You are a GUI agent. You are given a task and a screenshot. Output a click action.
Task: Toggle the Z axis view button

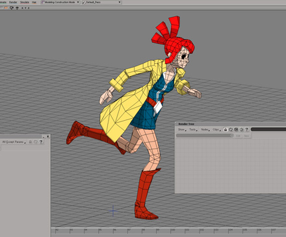[29, 8]
